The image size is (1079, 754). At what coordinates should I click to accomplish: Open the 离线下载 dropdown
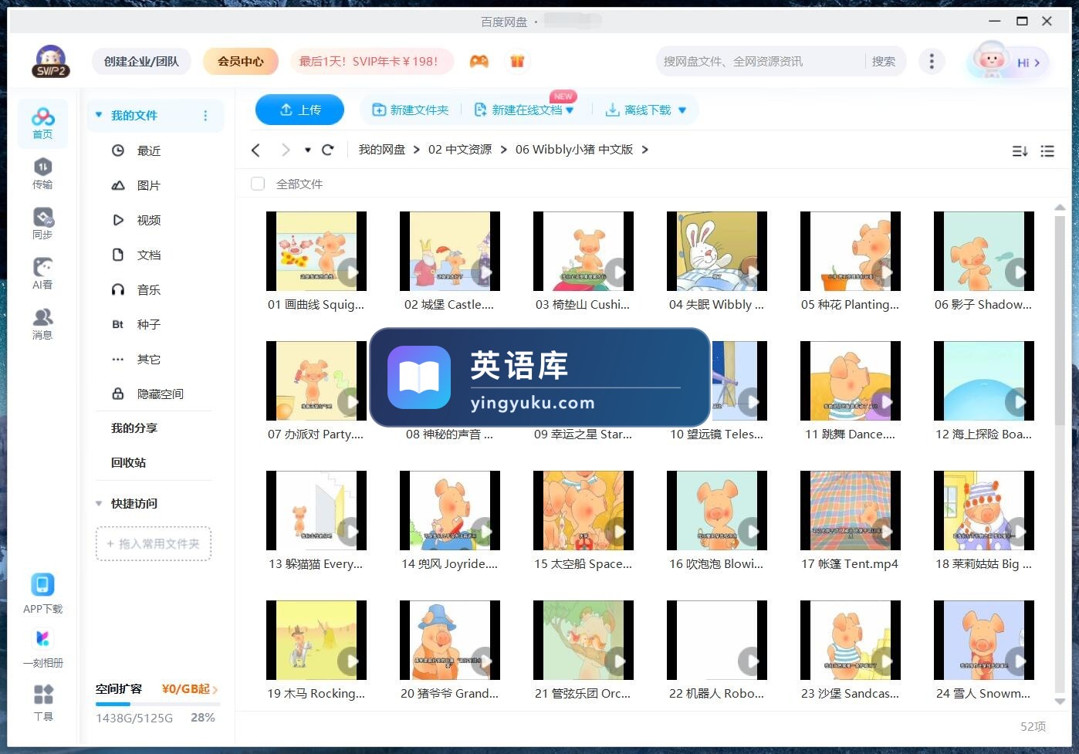pos(682,110)
